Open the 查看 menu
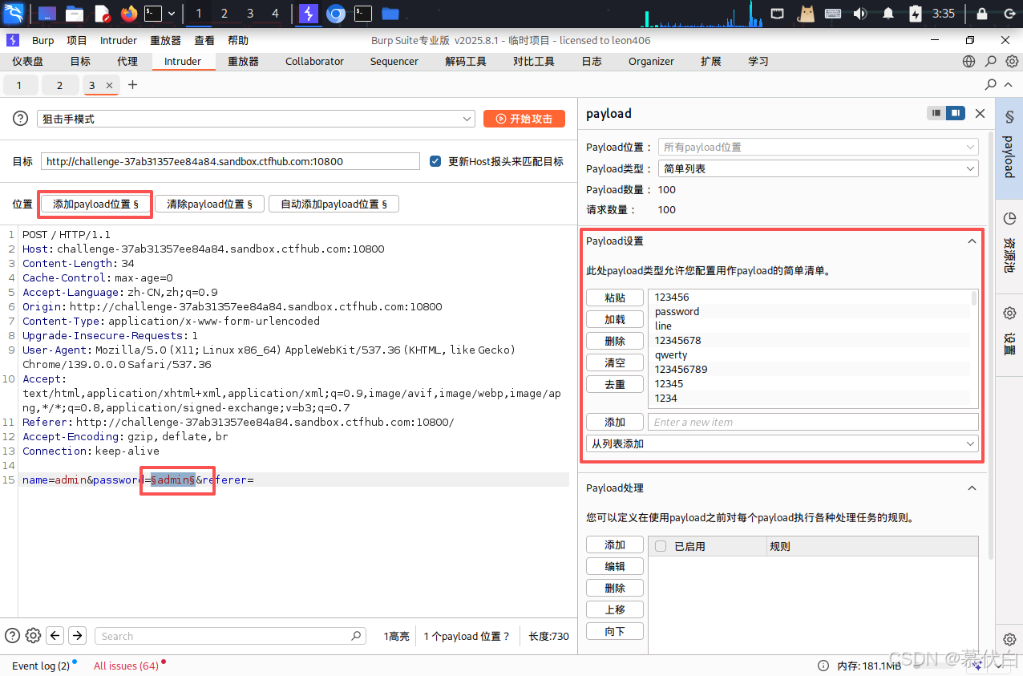 point(204,40)
